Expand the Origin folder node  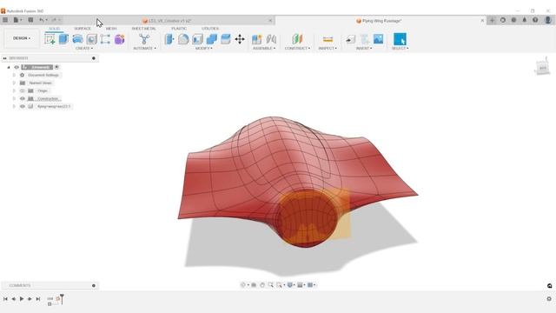tap(14, 90)
